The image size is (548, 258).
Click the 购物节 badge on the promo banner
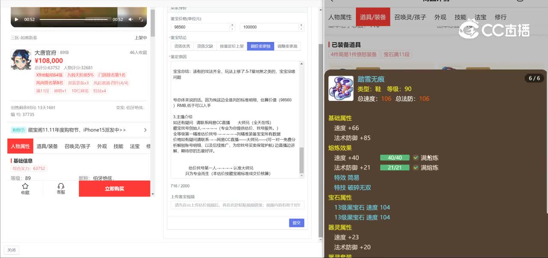18,130
